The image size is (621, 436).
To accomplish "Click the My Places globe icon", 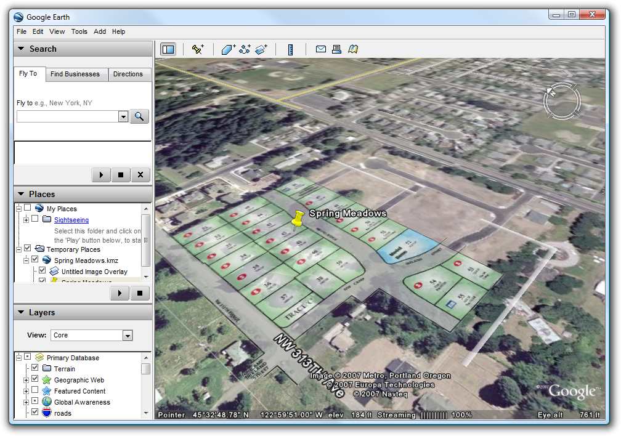I will tap(39, 208).
